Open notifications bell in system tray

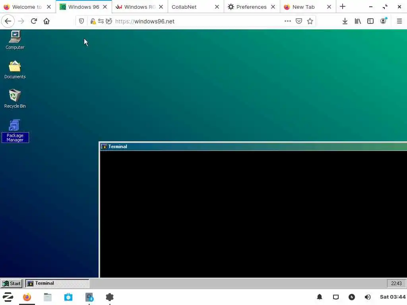pos(320,297)
